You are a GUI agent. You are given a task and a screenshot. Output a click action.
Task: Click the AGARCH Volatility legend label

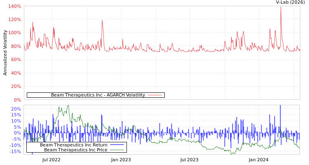(98, 95)
